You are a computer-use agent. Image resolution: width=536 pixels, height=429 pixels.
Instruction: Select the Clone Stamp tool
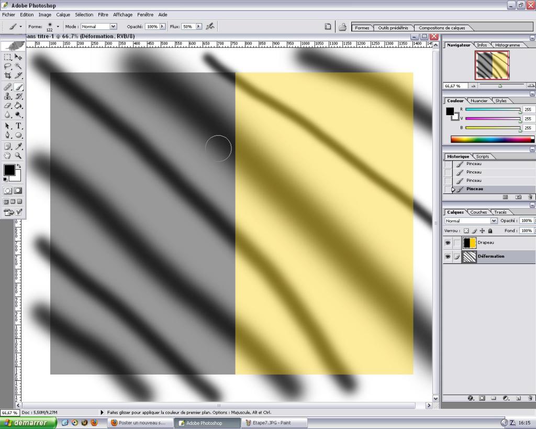[7, 96]
